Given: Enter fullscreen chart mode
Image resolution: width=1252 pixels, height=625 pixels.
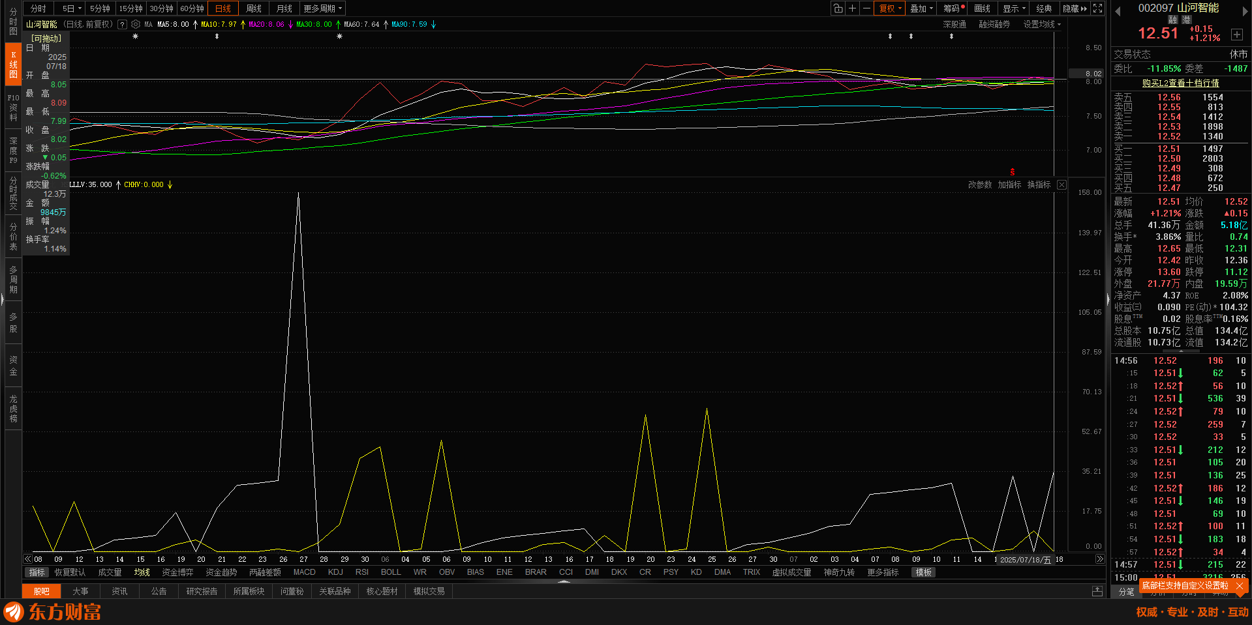Looking at the screenshot, I should [x=1098, y=8].
